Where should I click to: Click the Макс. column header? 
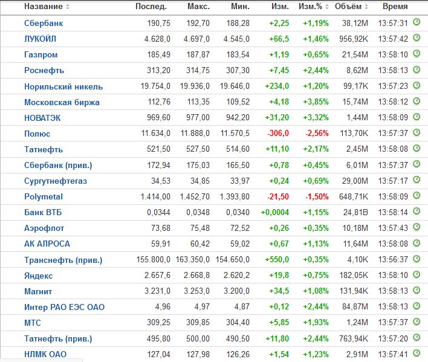pyautogui.click(x=198, y=7)
